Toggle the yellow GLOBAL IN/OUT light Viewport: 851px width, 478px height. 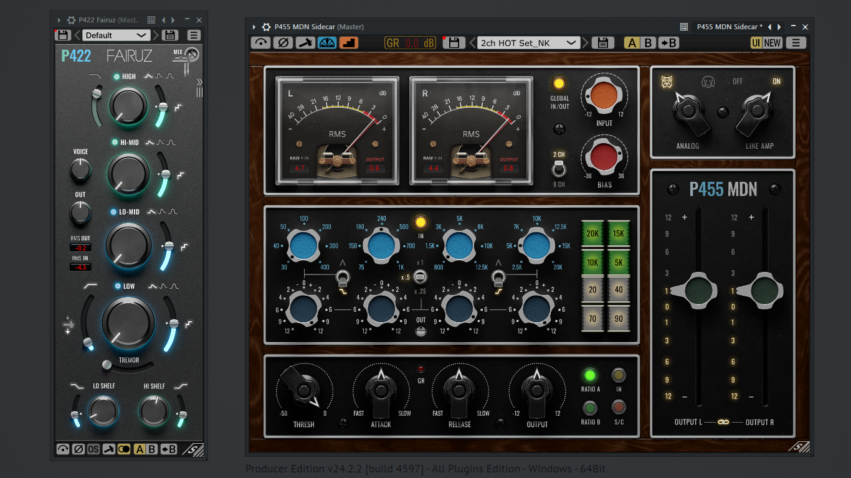tap(559, 83)
